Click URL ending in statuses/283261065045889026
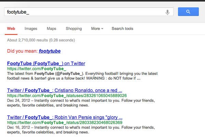Image resolution: width=205 pixels, height=137 pixels. point(67,96)
